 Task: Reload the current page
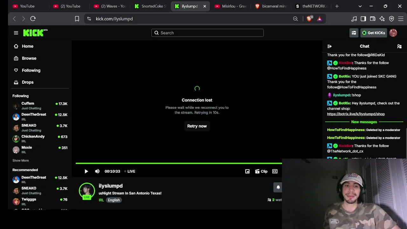click(x=33, y=19)
